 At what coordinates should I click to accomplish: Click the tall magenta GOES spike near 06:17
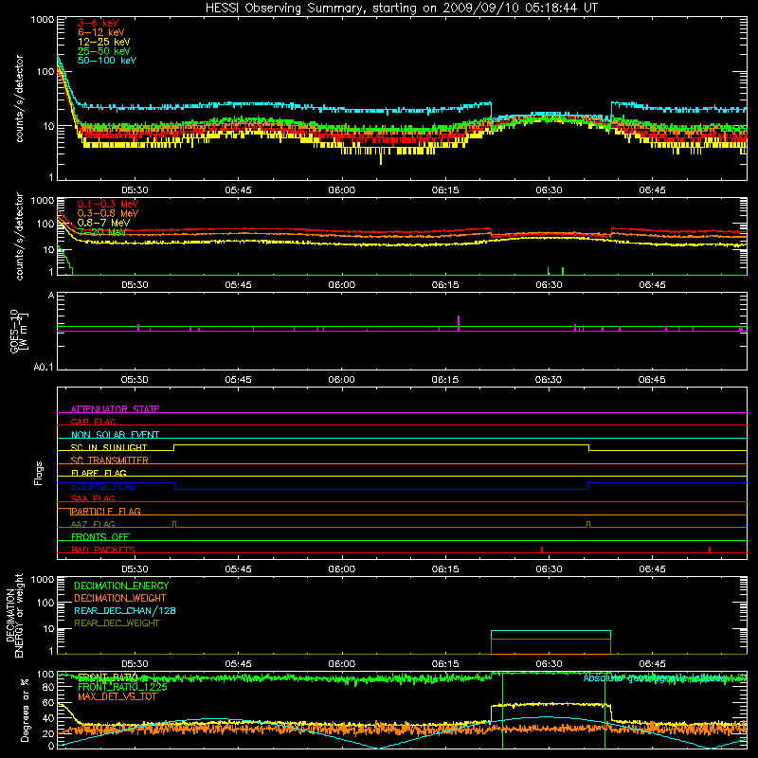coord(459,323)
